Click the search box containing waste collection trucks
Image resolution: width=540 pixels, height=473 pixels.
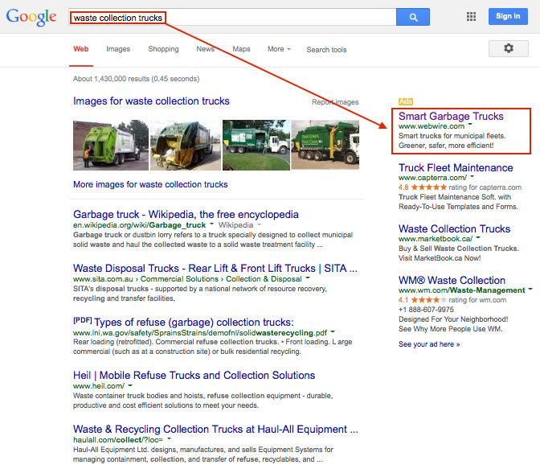point(232,17)
